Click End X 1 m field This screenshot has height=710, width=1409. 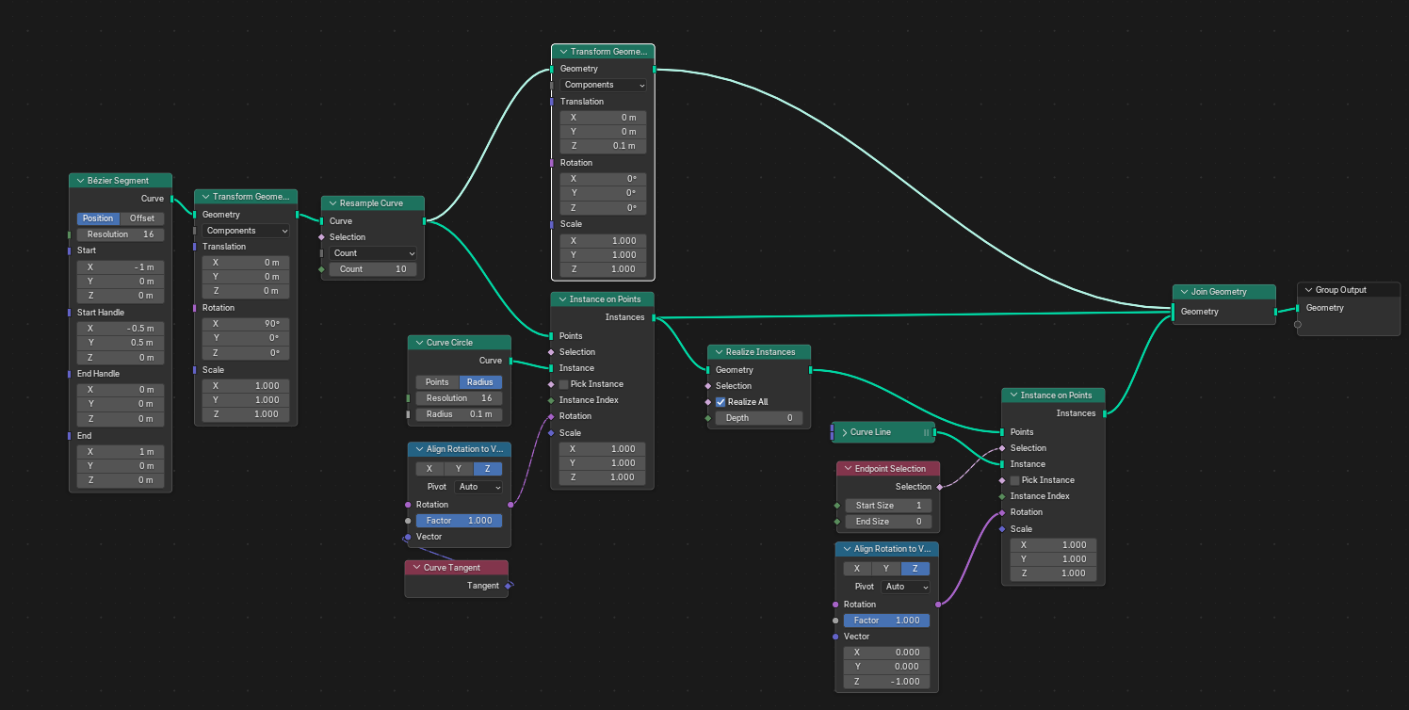[x=121, y=452]
